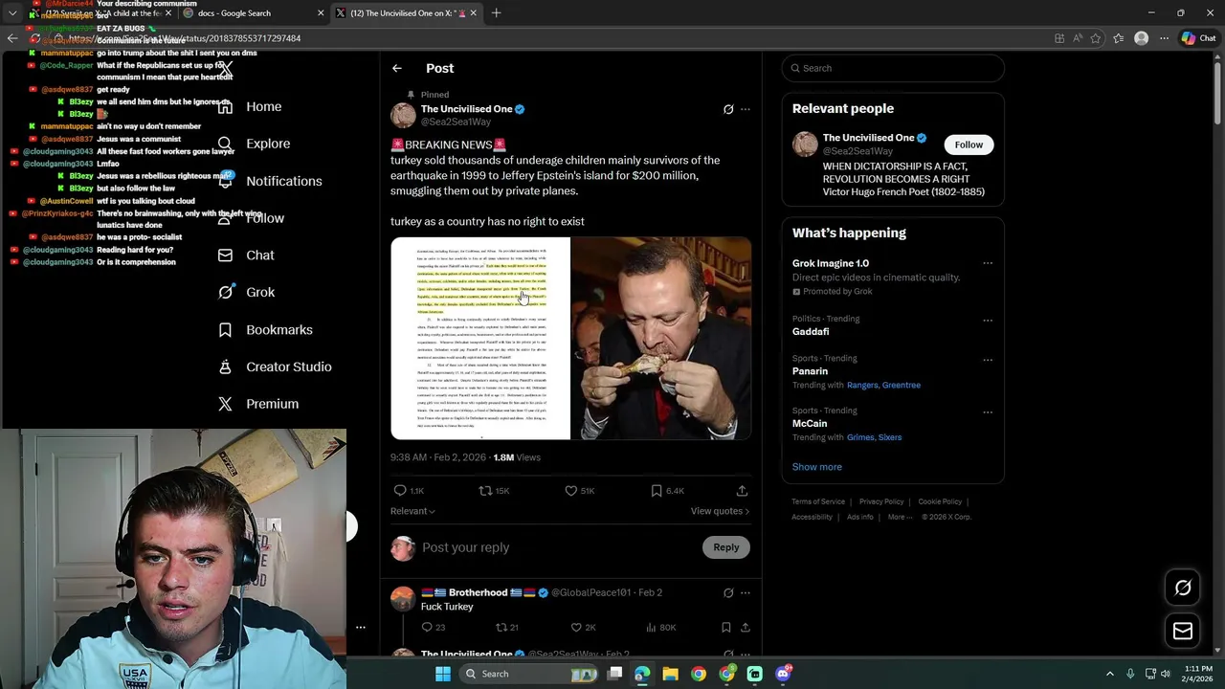This screenshot has height=689, width=1225.
Task: Open Explore in the X sidebar
Action: (254, 144)
